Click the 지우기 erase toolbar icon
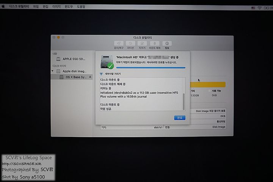Screen dimensions: 273x182 point(142,43)
